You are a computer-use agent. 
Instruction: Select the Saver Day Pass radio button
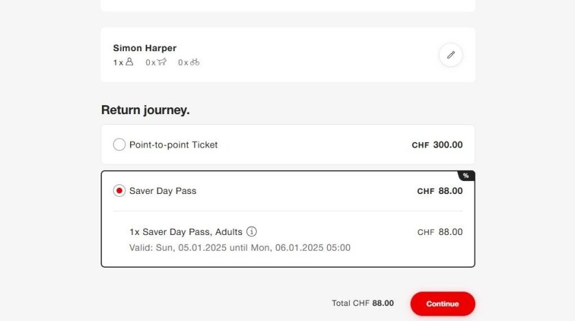click(119, 191)
